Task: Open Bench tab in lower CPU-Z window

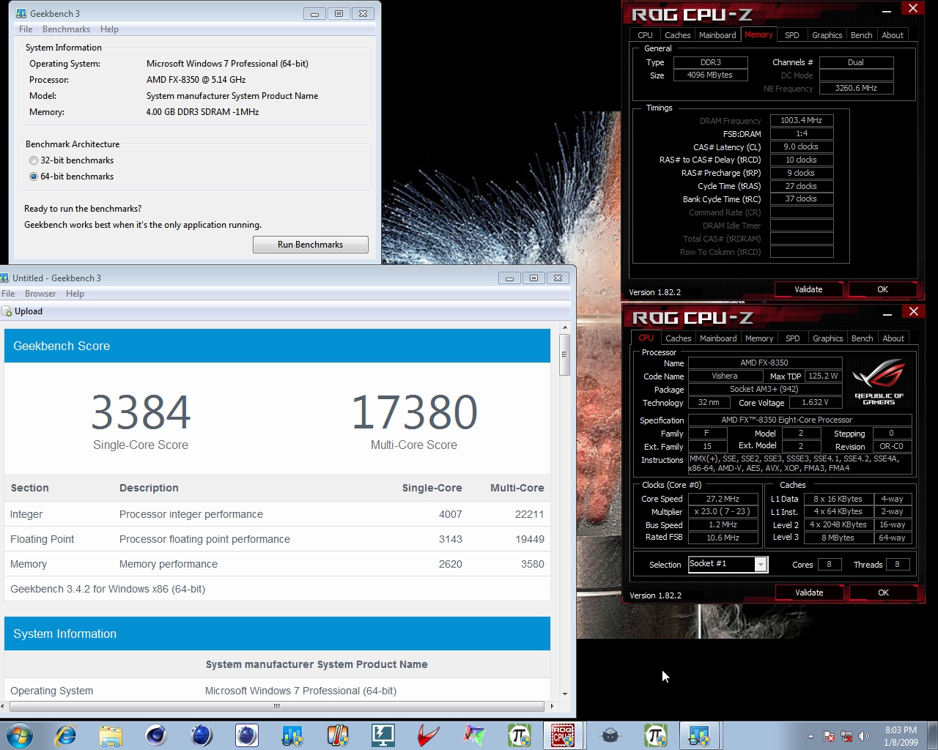Action: (x=863, y=338)
